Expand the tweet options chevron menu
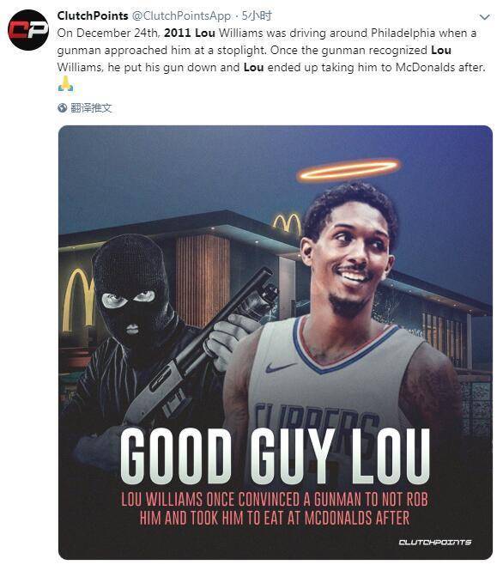The height and width of the screenshot is (571, 497). [x=484, y=17]
